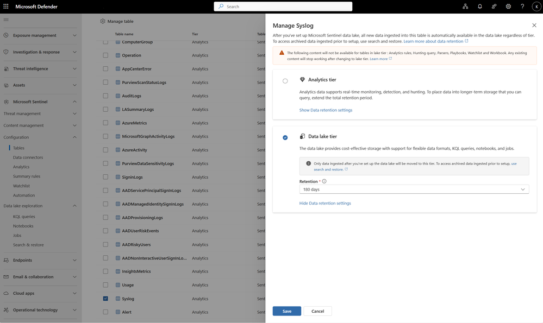Click the Investigation & response shield icon
543x323 pixels.
tap(6, 52)
